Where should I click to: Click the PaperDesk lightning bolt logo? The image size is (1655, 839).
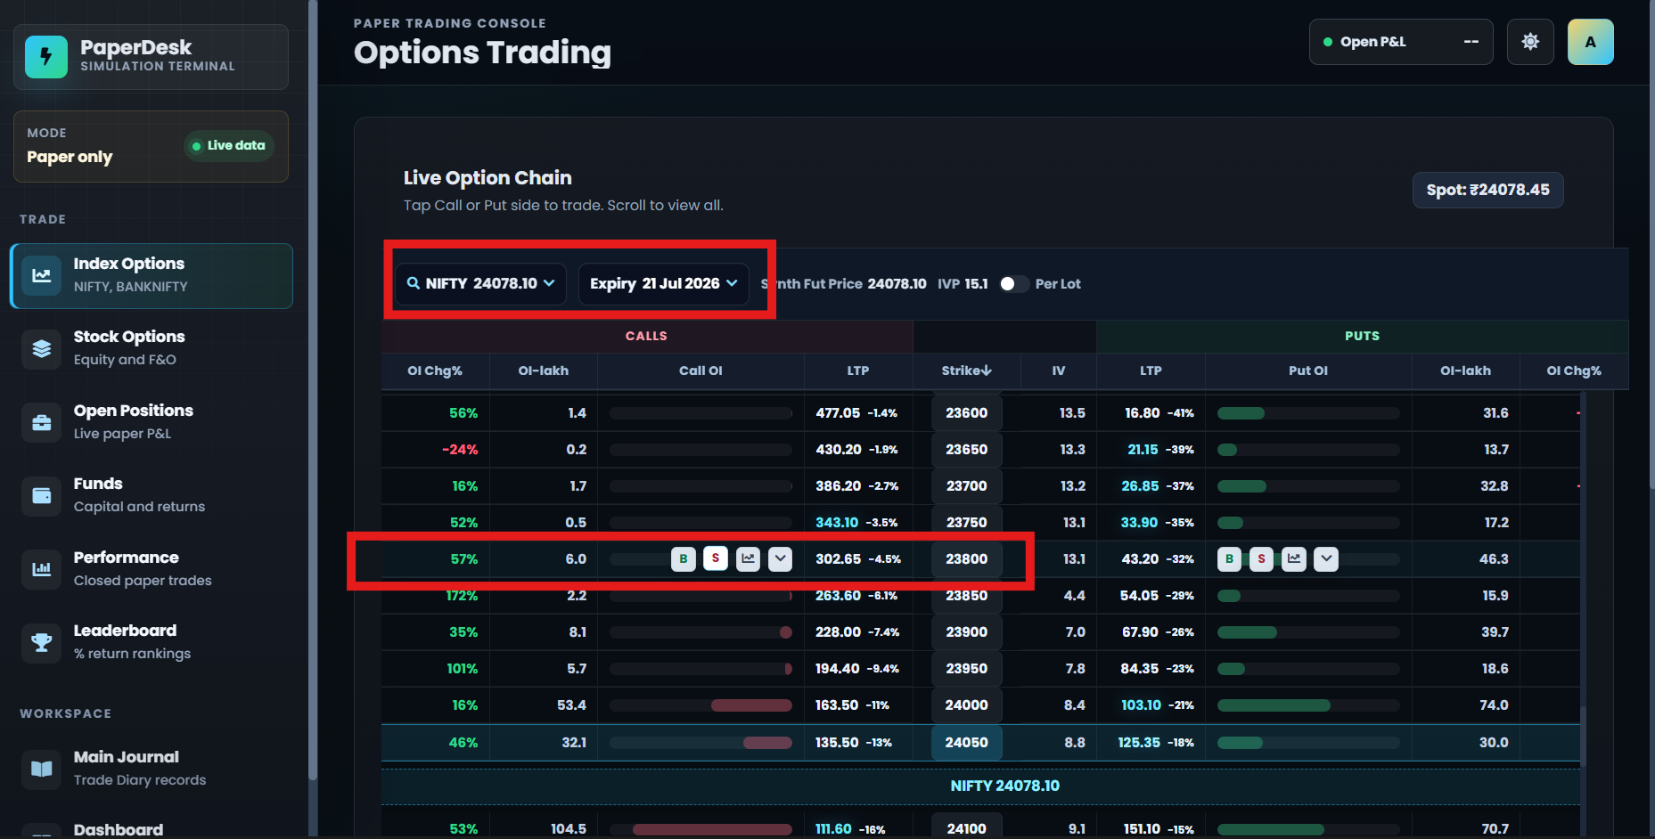tap(46, 57)
